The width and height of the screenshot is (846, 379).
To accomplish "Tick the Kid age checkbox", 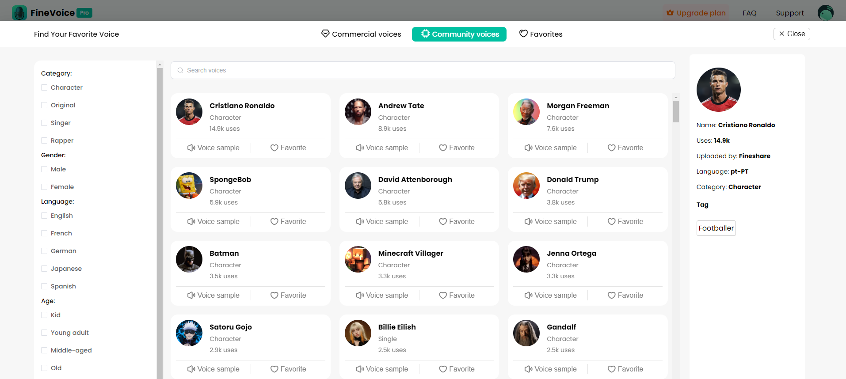I will click(44, 315).
